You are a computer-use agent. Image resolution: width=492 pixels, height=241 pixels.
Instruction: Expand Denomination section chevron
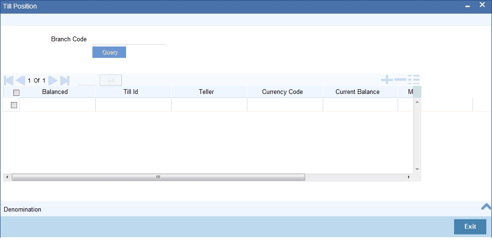coord(486,206)
